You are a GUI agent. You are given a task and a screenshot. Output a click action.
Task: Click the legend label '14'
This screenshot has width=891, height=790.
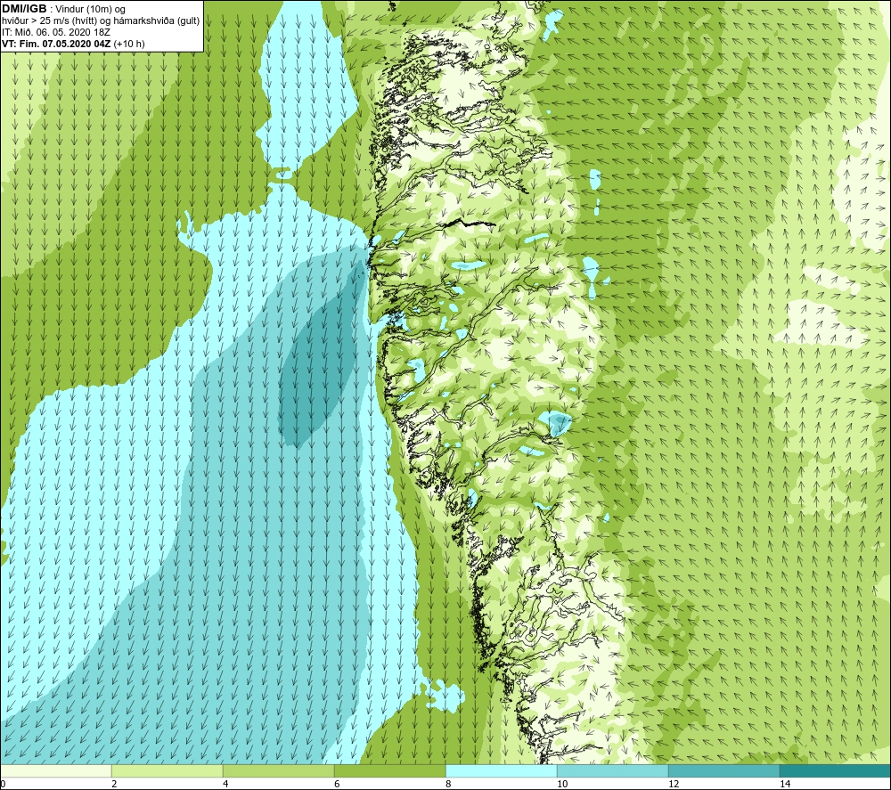[x=785, y=784]
